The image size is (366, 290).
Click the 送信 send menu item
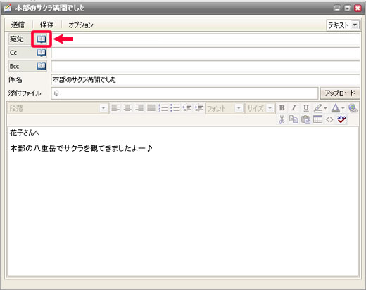[x=18, y=25]
